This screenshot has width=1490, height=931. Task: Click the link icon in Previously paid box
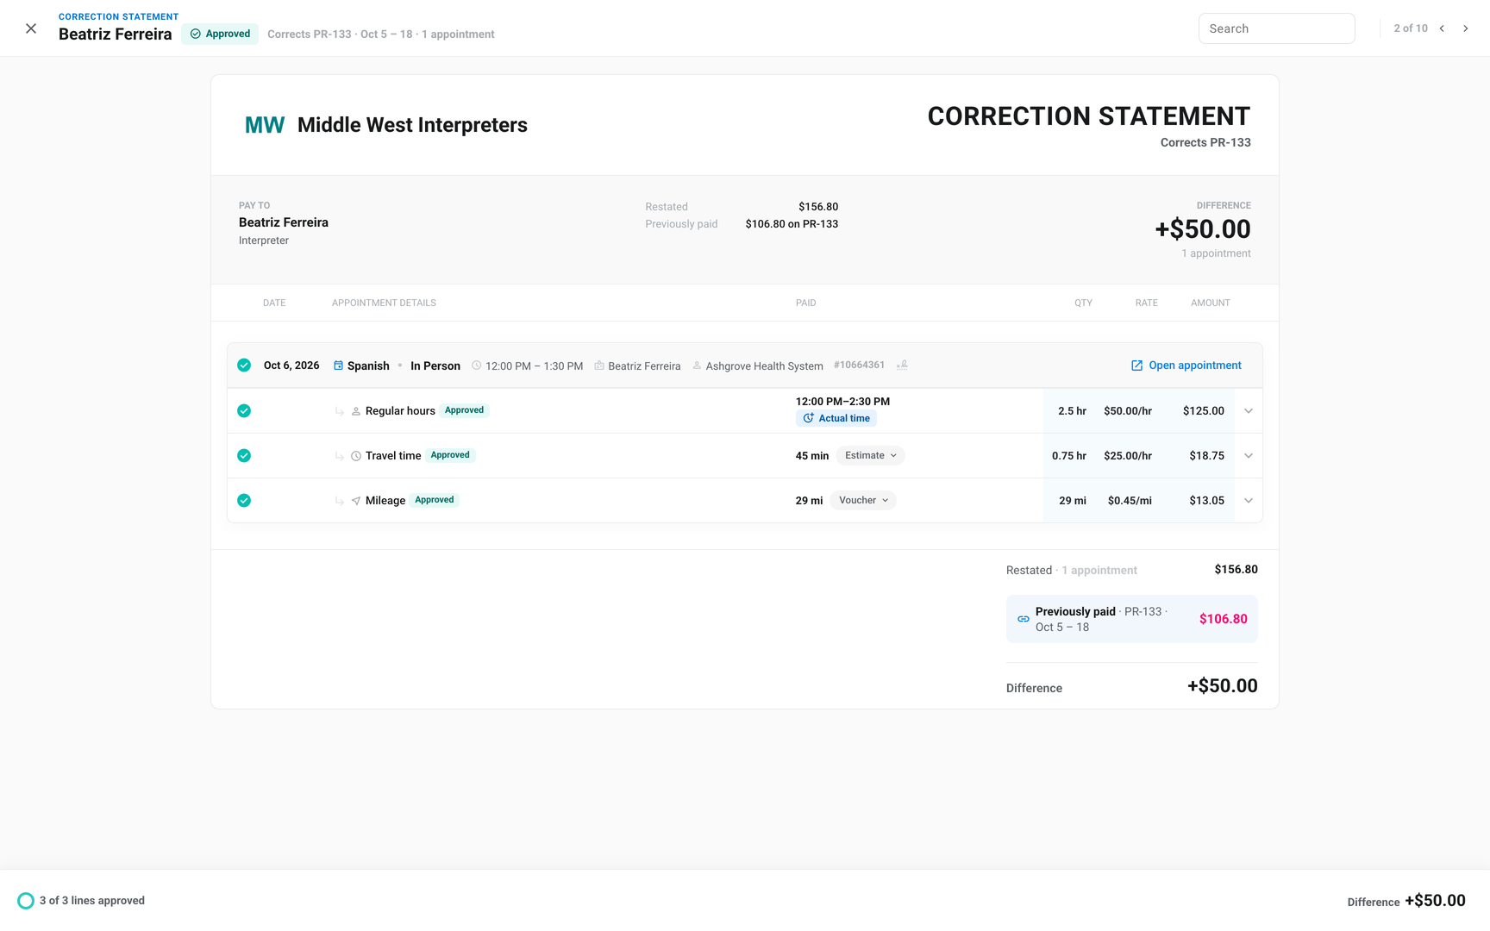click(1023, 619)
